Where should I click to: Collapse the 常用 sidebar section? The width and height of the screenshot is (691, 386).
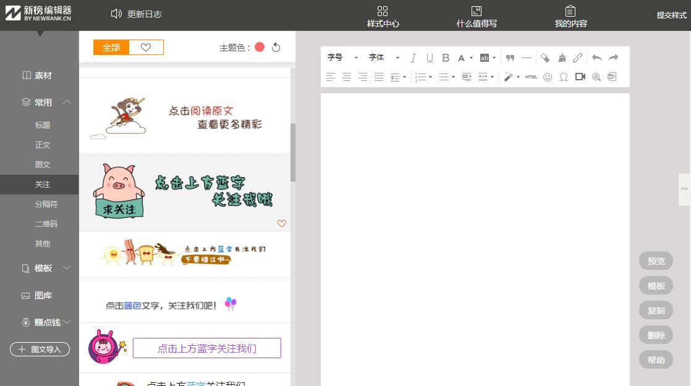(x=67, y=103)
